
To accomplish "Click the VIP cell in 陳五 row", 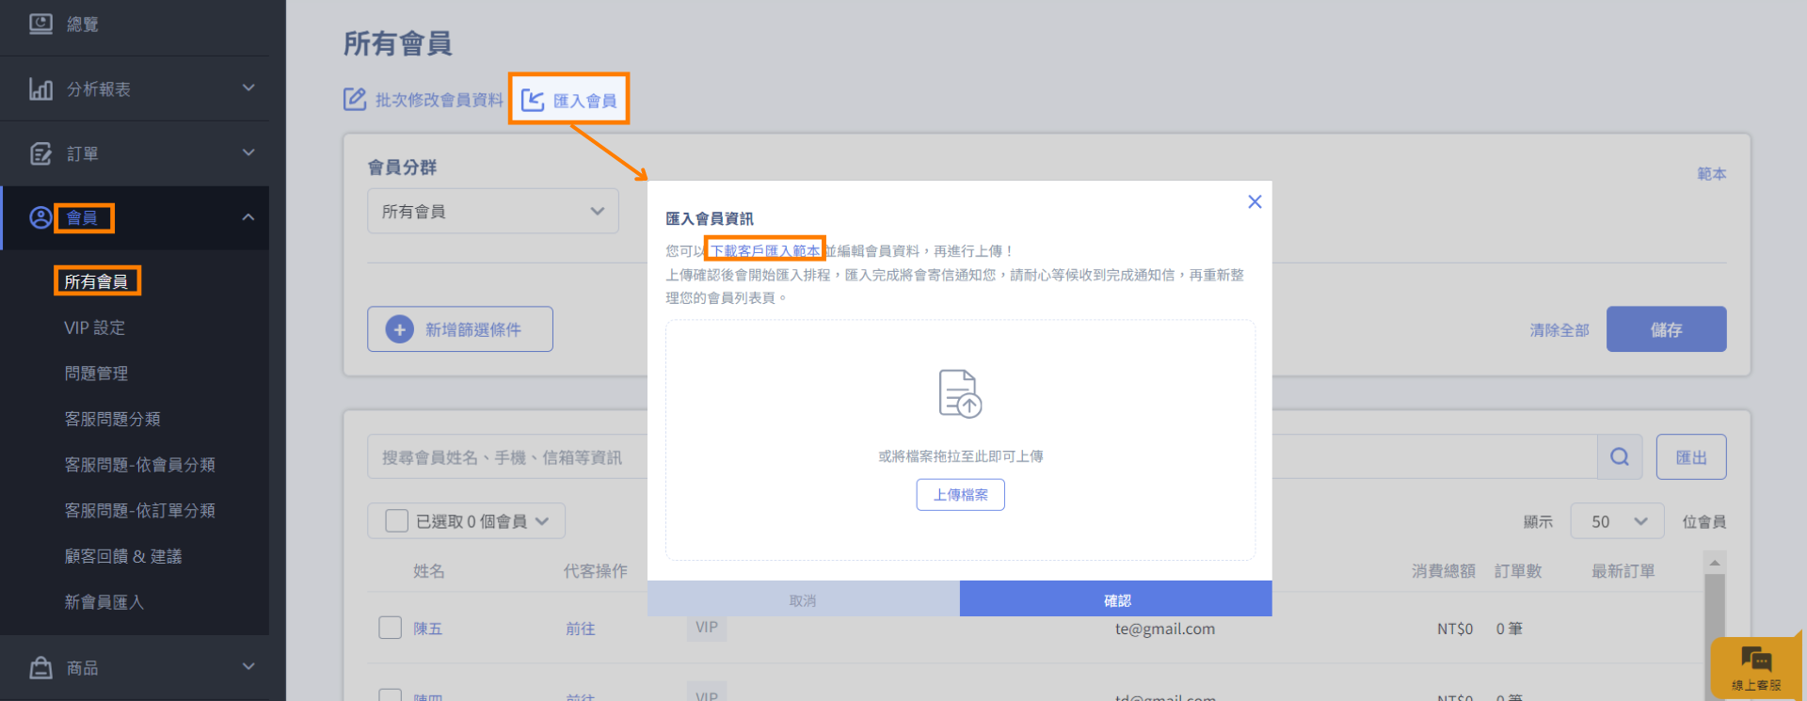I will tap(707, 627).
